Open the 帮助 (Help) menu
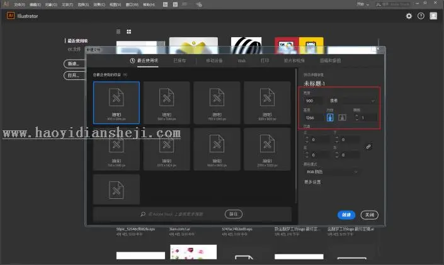This screenshot has width=444, height=265. point(149,4)
